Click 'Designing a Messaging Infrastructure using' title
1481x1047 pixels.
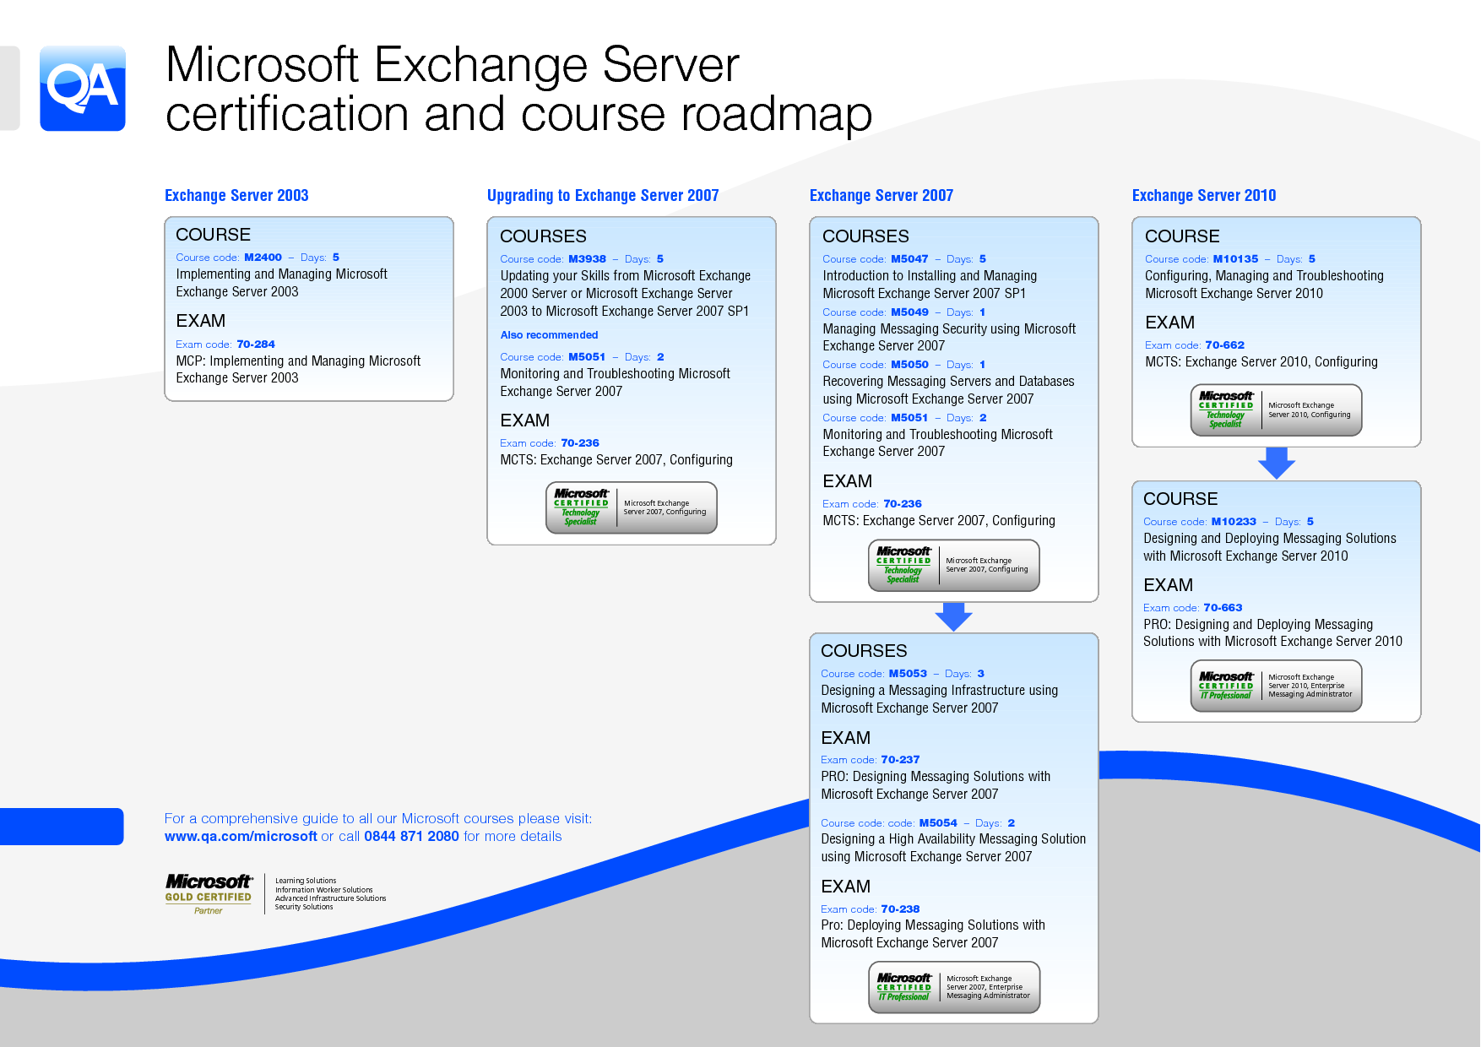(939, 691)
